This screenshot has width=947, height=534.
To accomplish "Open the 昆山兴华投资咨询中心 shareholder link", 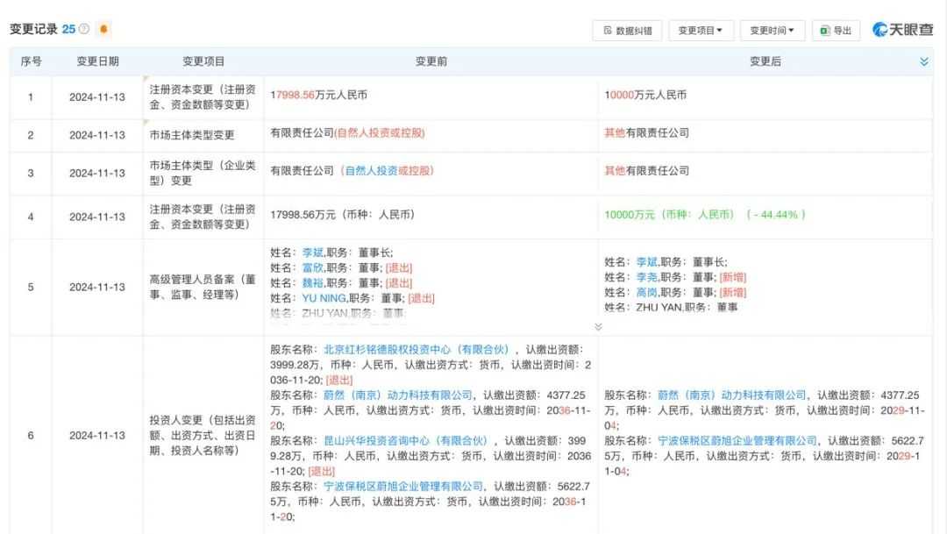I will [x=406, y=441].
